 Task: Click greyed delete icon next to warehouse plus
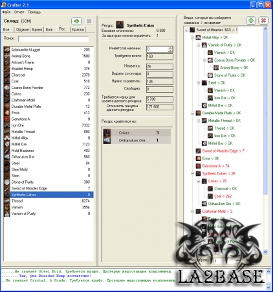pyautogui.click(x=89, y=21)
